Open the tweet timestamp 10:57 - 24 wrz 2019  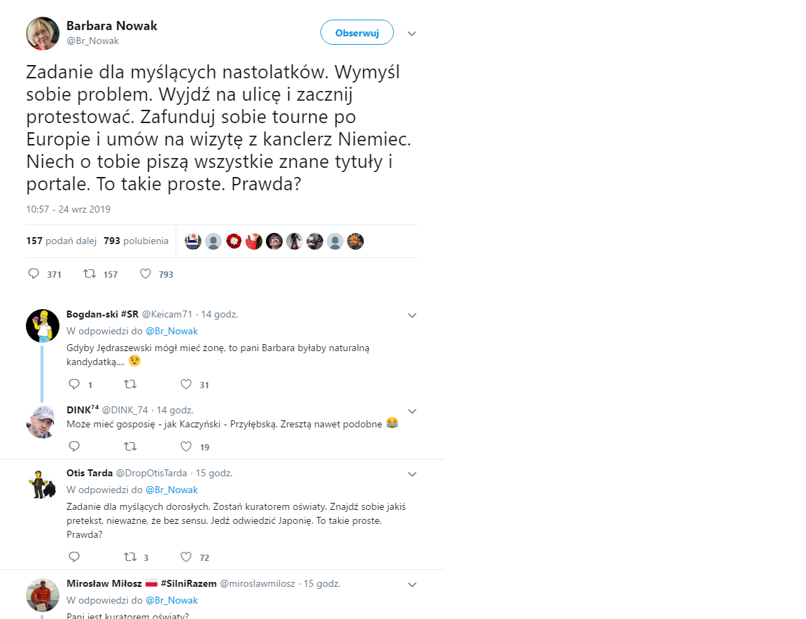68,209
